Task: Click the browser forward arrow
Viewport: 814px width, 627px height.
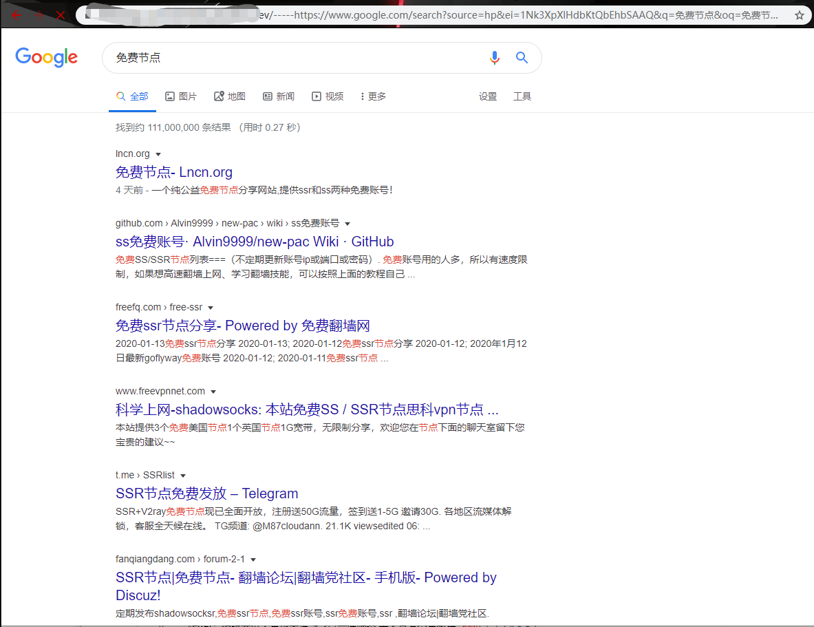Action: coord(39,16)
